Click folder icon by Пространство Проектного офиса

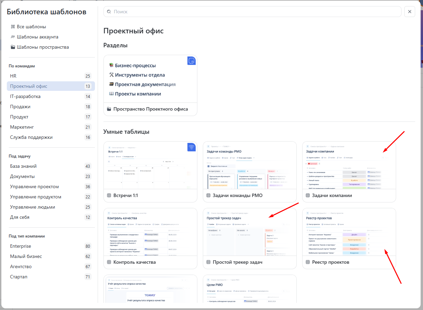pyautogui.click(x=109, y=109)
